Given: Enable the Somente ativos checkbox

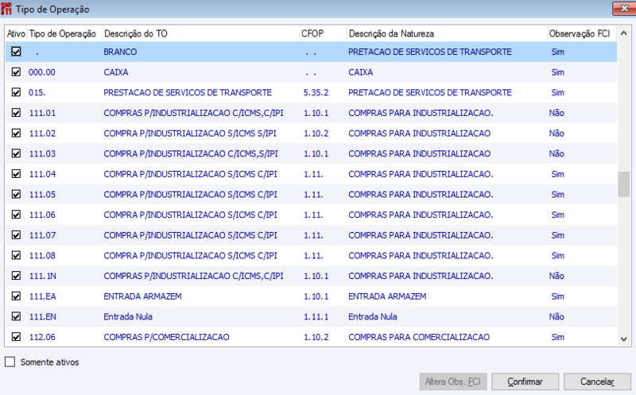Looking at the screenshot, I should (10, 362).
